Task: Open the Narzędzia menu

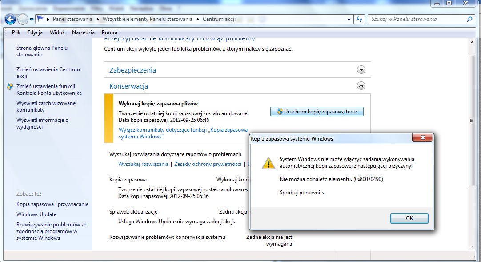Action: pyautogui.click(x=83, y=32)
